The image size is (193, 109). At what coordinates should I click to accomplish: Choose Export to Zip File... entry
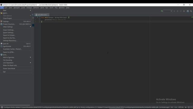(16, 38)
